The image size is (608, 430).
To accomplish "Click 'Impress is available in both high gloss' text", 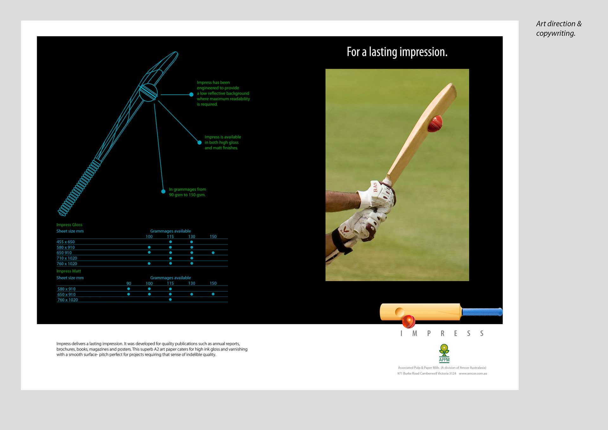I will (223, 142).
